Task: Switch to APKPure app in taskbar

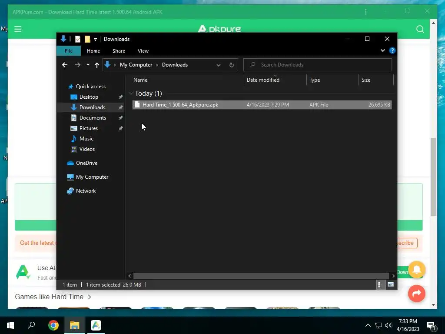Action: [x=96, y=325]
